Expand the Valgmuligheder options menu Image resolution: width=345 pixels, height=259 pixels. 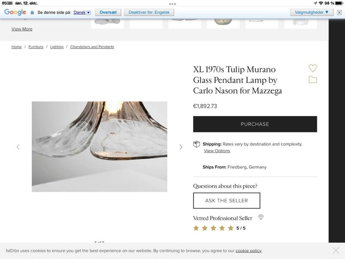pos(312,12)
